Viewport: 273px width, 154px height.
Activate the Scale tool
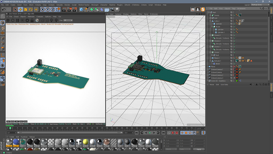point(26,9)
